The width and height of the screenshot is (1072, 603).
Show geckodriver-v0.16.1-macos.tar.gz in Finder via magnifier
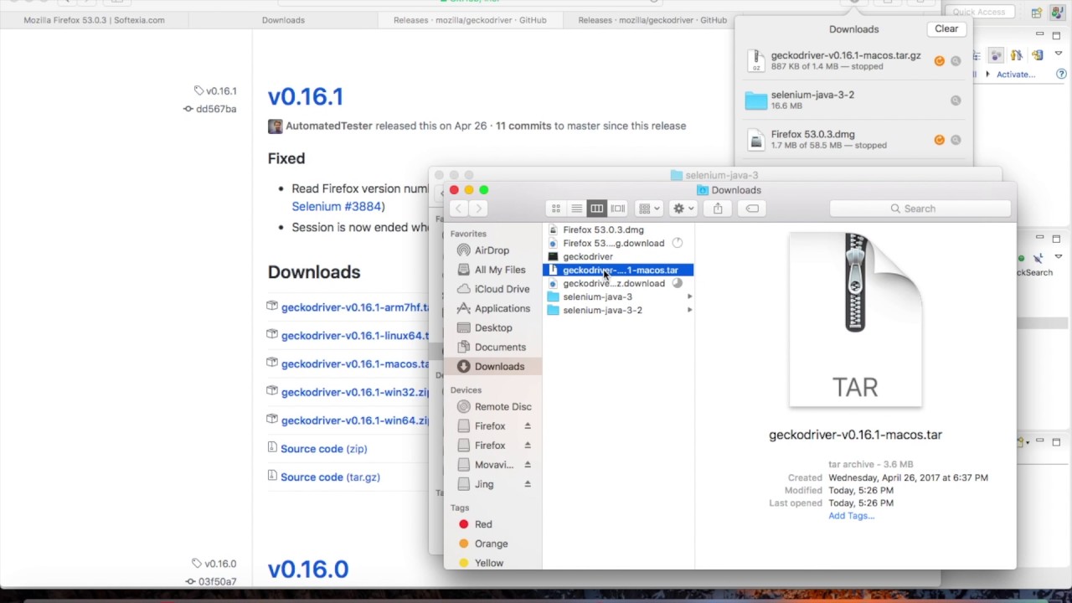956,61
